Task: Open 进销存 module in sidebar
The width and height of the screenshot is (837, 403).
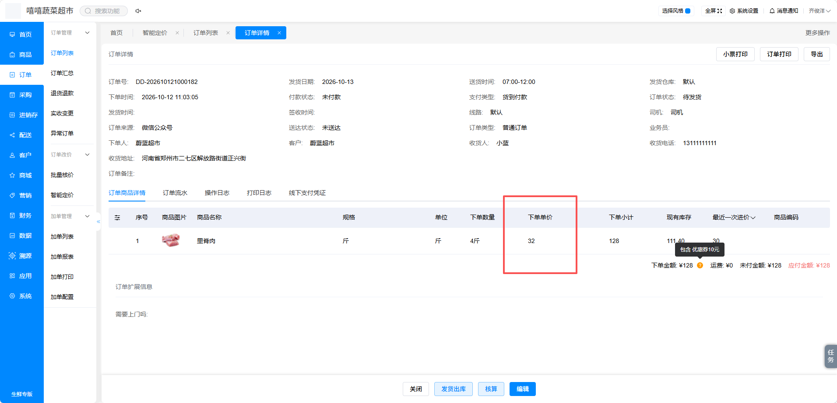Action: pos(22,115)
